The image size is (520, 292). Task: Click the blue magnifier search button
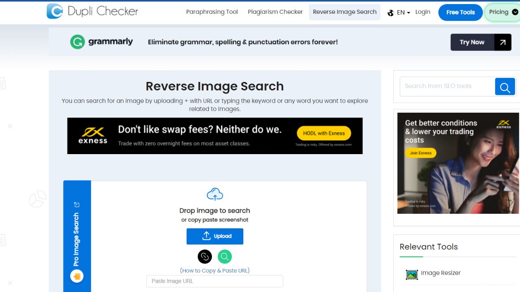point(505,87)
